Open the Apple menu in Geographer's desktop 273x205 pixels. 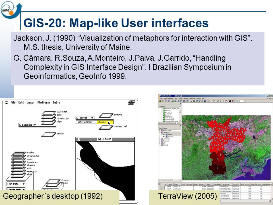7,102
